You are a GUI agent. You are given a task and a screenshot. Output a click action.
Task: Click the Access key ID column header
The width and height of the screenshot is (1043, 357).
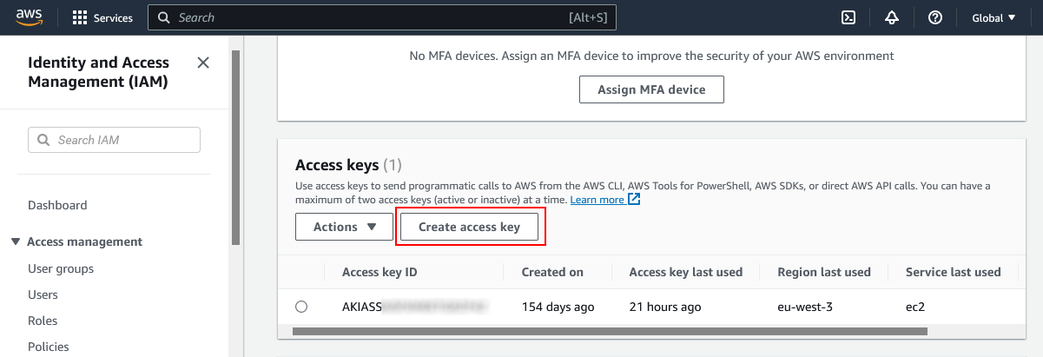380,272
